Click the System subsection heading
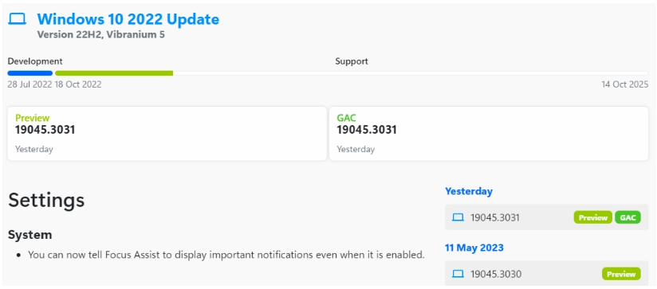 pos(30,235)
